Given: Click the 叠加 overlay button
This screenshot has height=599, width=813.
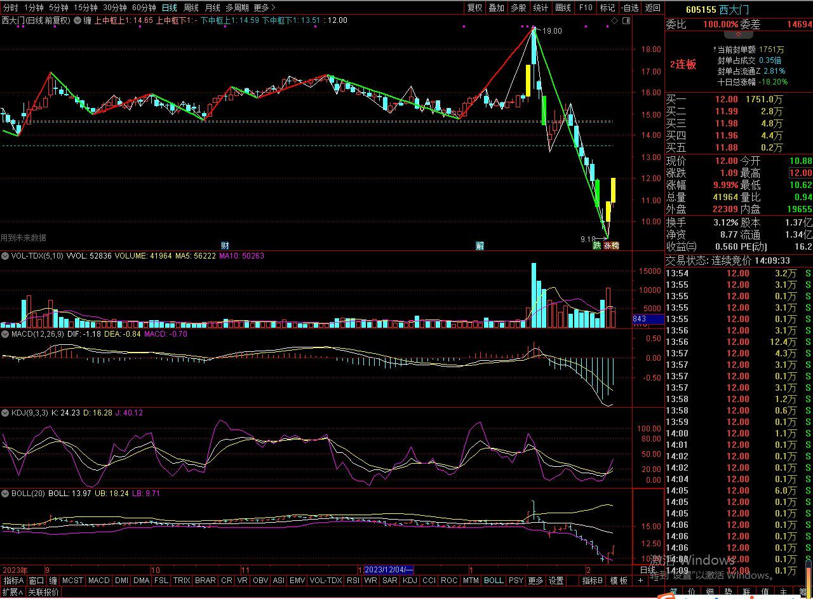Looking at the screenshot, I should (497, 8).
